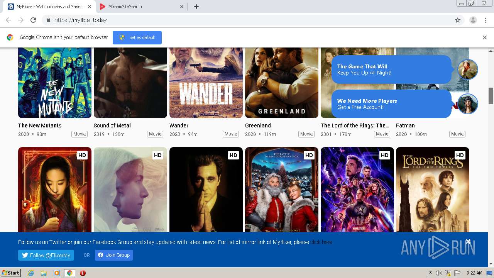Screen dimensions: 494x278
Task: Open the Wander movie poster
Action: click(206, 83)
